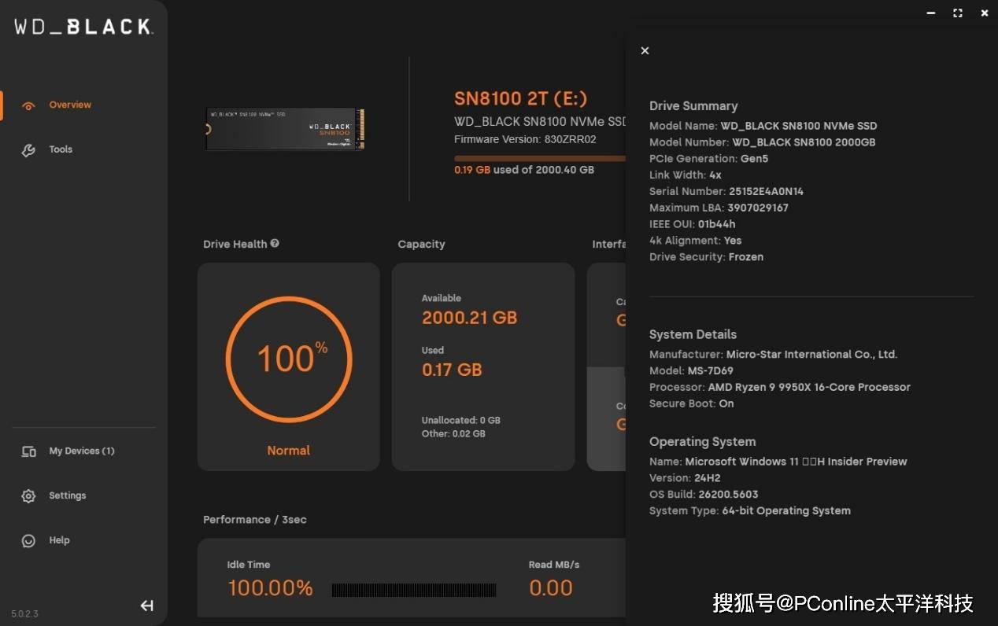
Task: Click the Firmware Version 830ZRR02 text
Action: click(525, 139)
